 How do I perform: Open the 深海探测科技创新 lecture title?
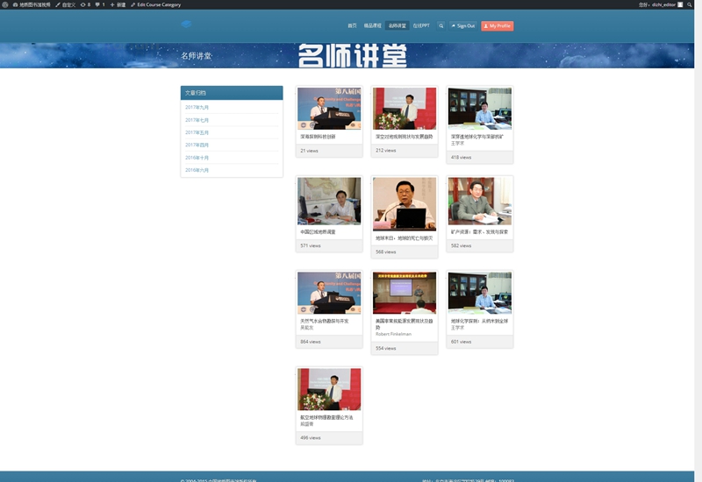[318, 137]
